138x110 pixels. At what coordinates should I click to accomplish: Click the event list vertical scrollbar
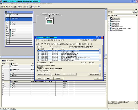pyautogui.click(x=100, y=55)
